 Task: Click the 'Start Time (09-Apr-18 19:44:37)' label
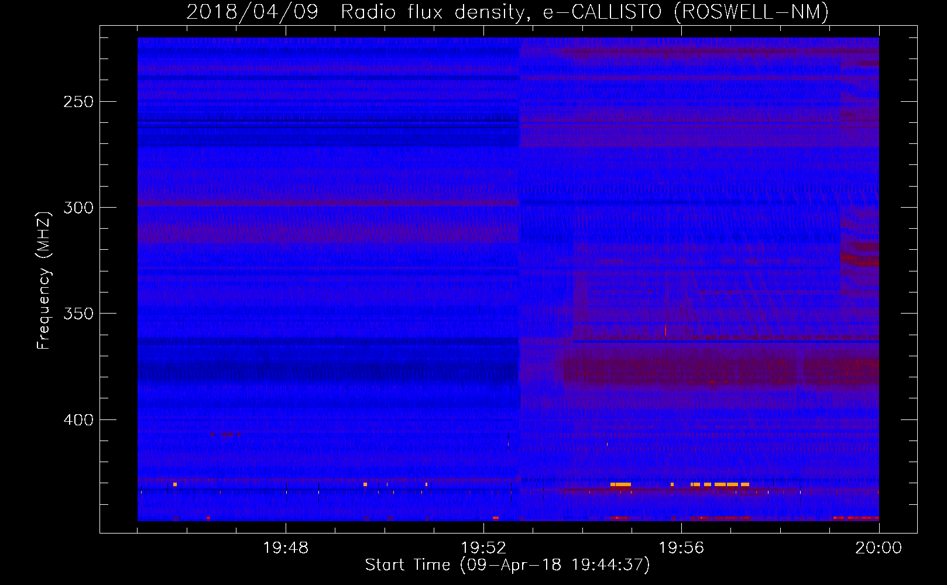[x=507, y=565]
